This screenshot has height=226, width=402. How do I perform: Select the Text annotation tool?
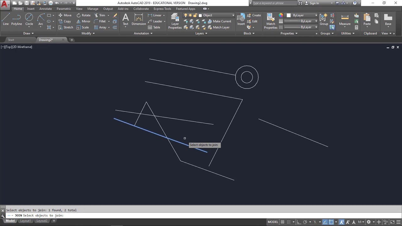[x=125, y=19]
